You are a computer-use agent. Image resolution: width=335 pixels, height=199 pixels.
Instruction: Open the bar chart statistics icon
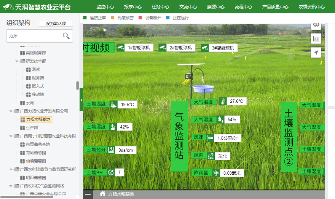tap(316, 38)
